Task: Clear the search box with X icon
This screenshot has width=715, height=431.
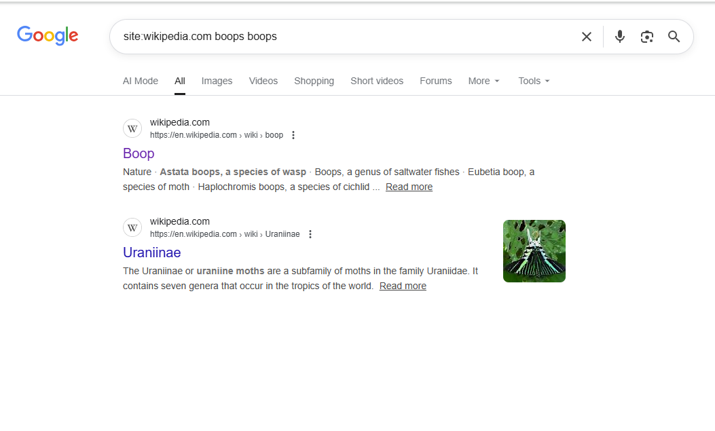Action: (587, 37)
